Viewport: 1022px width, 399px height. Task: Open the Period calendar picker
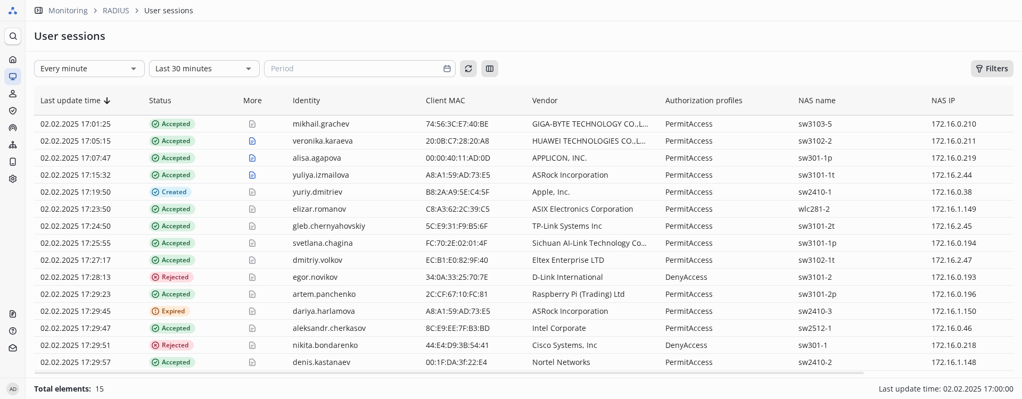coord(447,69)
